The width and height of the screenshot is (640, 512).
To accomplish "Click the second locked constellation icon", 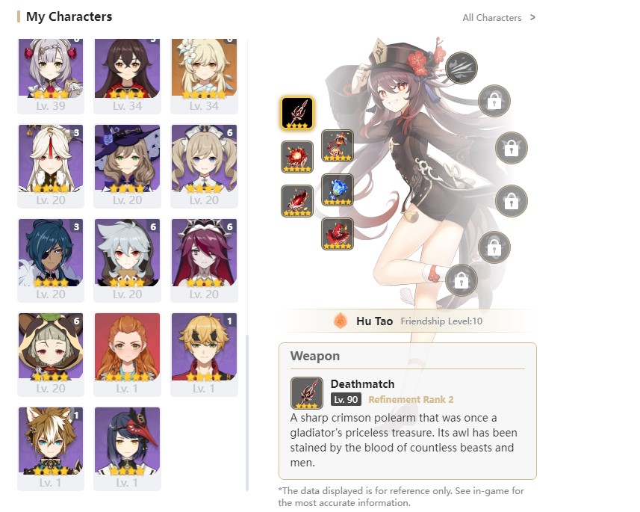I will coord(511,148).
